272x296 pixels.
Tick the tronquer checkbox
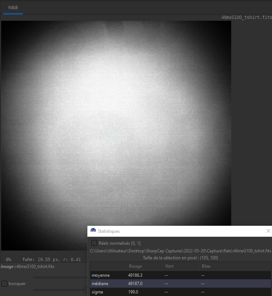coord(4,284)
